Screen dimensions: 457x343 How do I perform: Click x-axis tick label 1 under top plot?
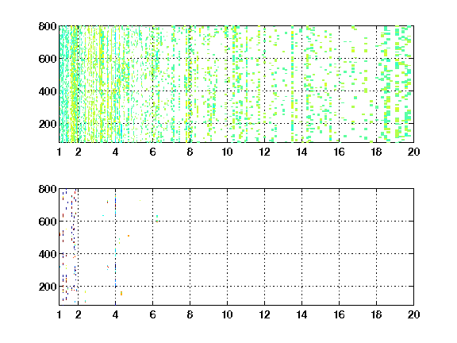pyautogui.click(x=60, y=152)
